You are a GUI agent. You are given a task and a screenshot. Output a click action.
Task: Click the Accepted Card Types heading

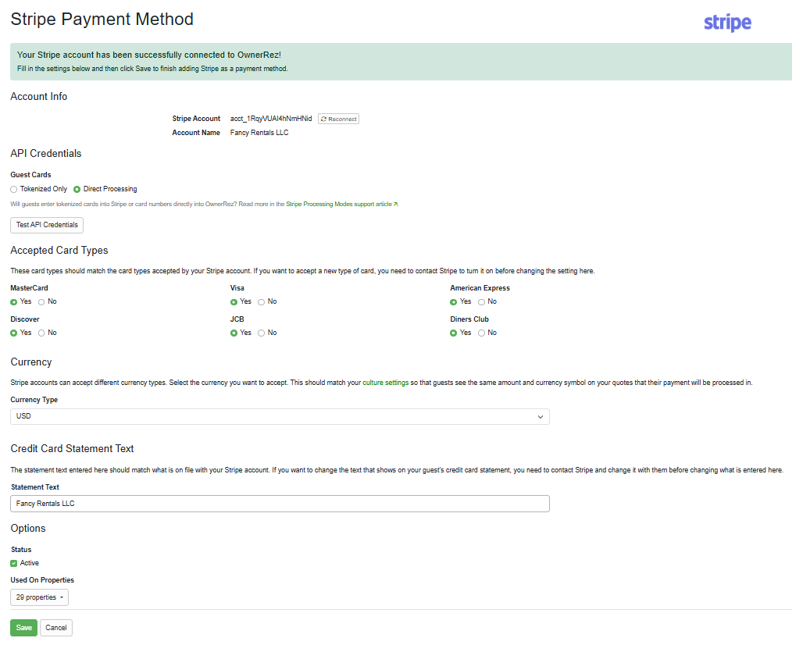[x=59, y=251]
